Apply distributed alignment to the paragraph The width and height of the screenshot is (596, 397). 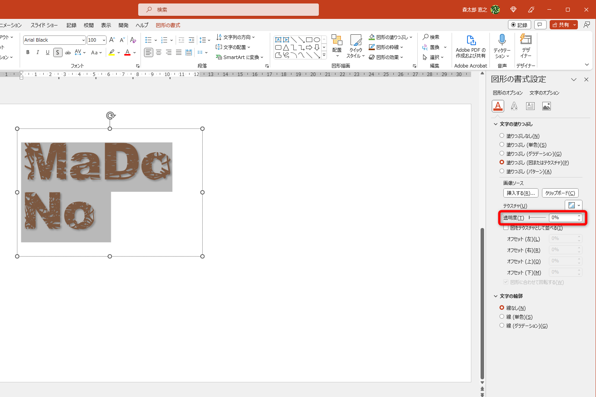pos(189,52)
